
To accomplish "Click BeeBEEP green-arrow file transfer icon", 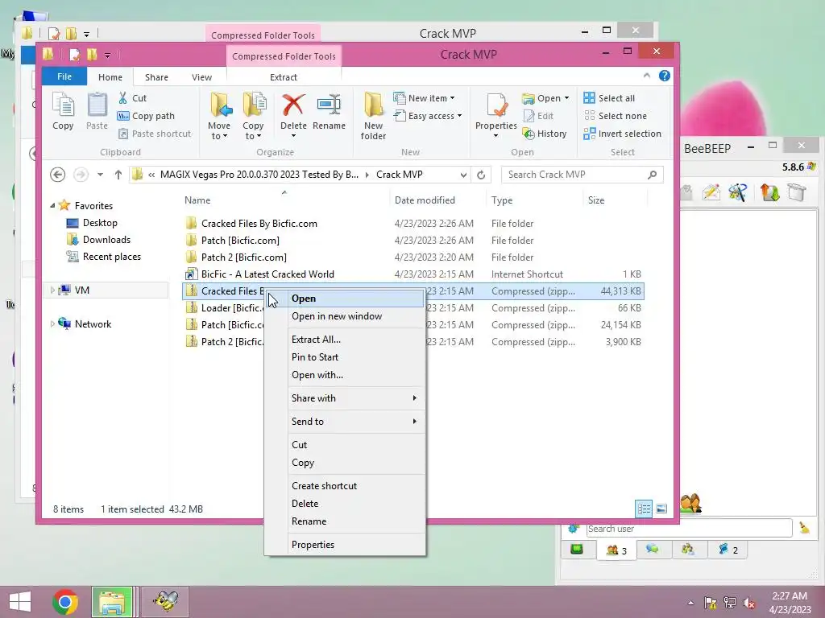I will pos(769,192).
